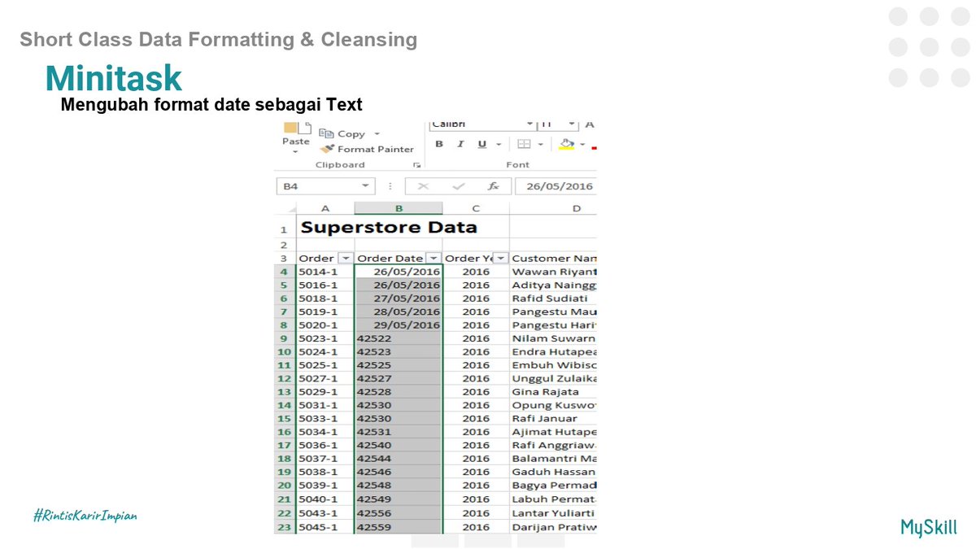Select cell containing 42544

click(399, 459)
